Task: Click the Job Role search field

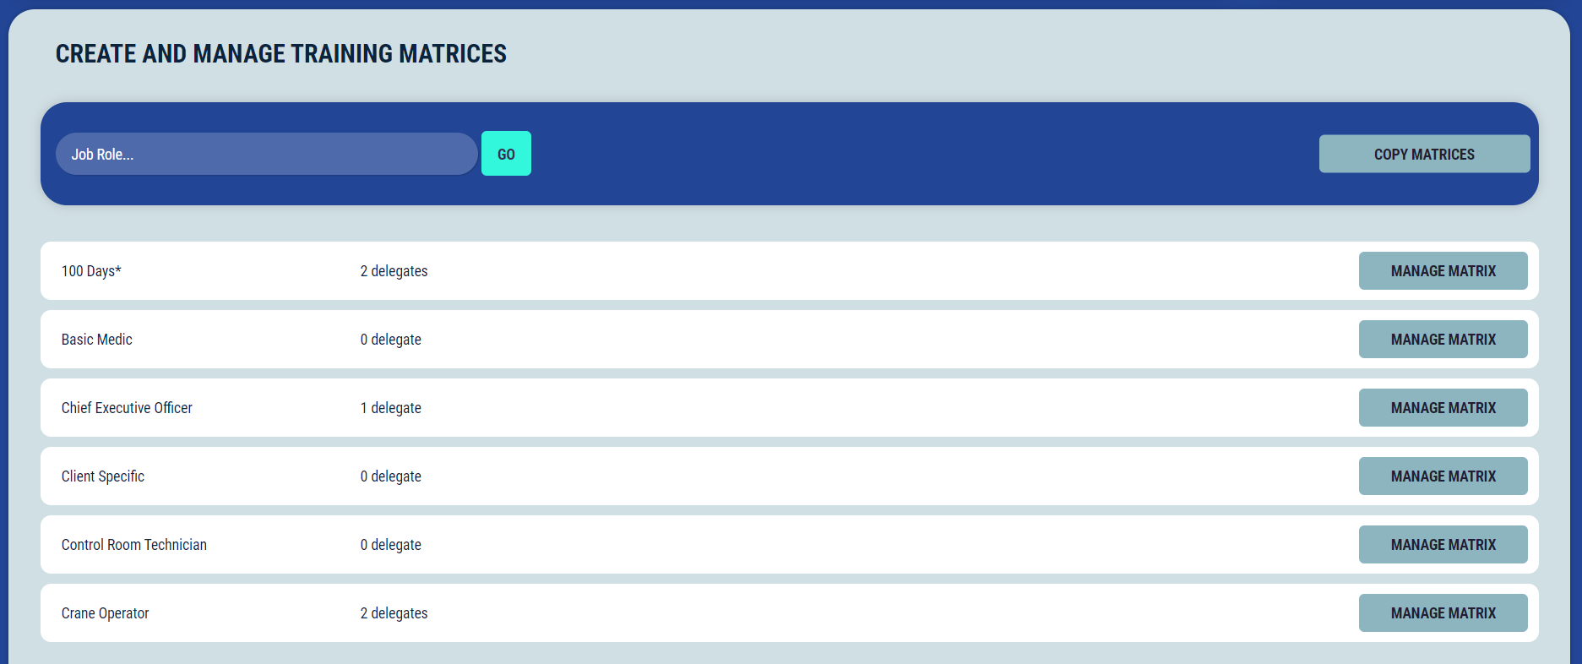Action: tap(266, 154)
